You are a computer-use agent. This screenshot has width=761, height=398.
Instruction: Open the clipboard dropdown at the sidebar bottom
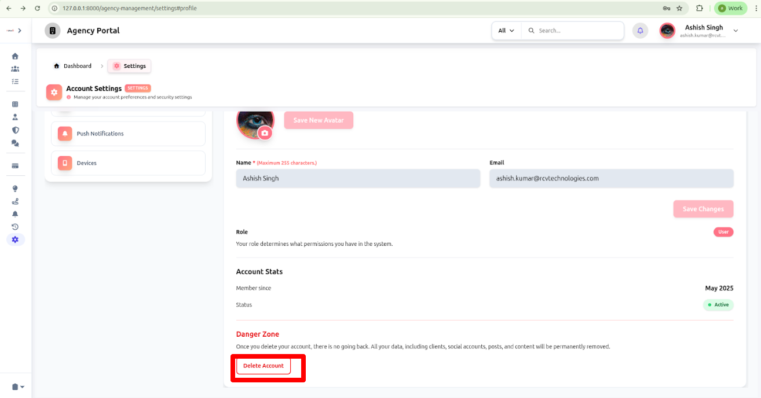coord(18,387)
